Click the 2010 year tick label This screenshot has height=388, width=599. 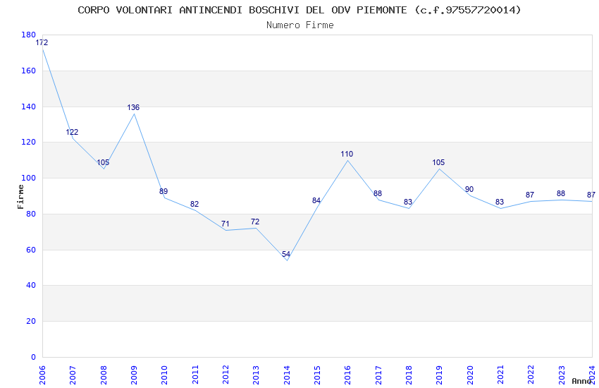(164, 375)
